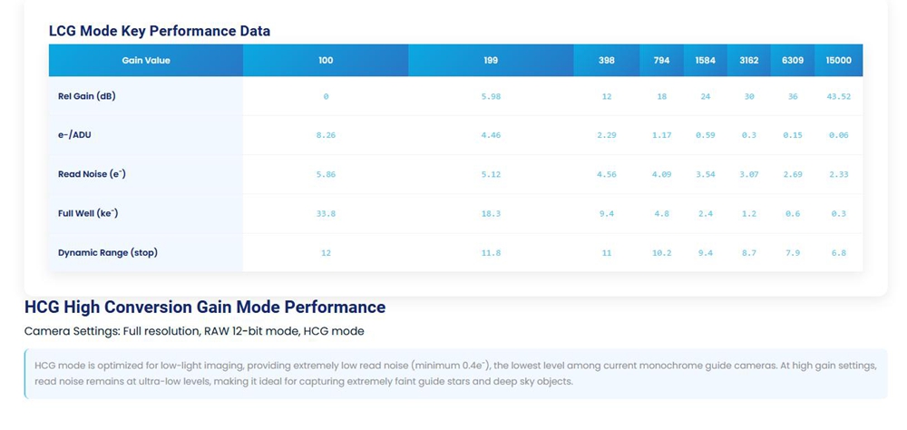This screenshot has width=907, height=430.
Task: Select the 100 gain column header
Action: (326, 61)
